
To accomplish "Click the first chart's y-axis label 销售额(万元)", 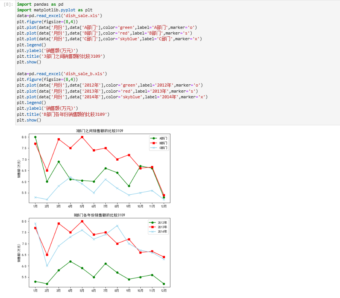I will 19,169.
